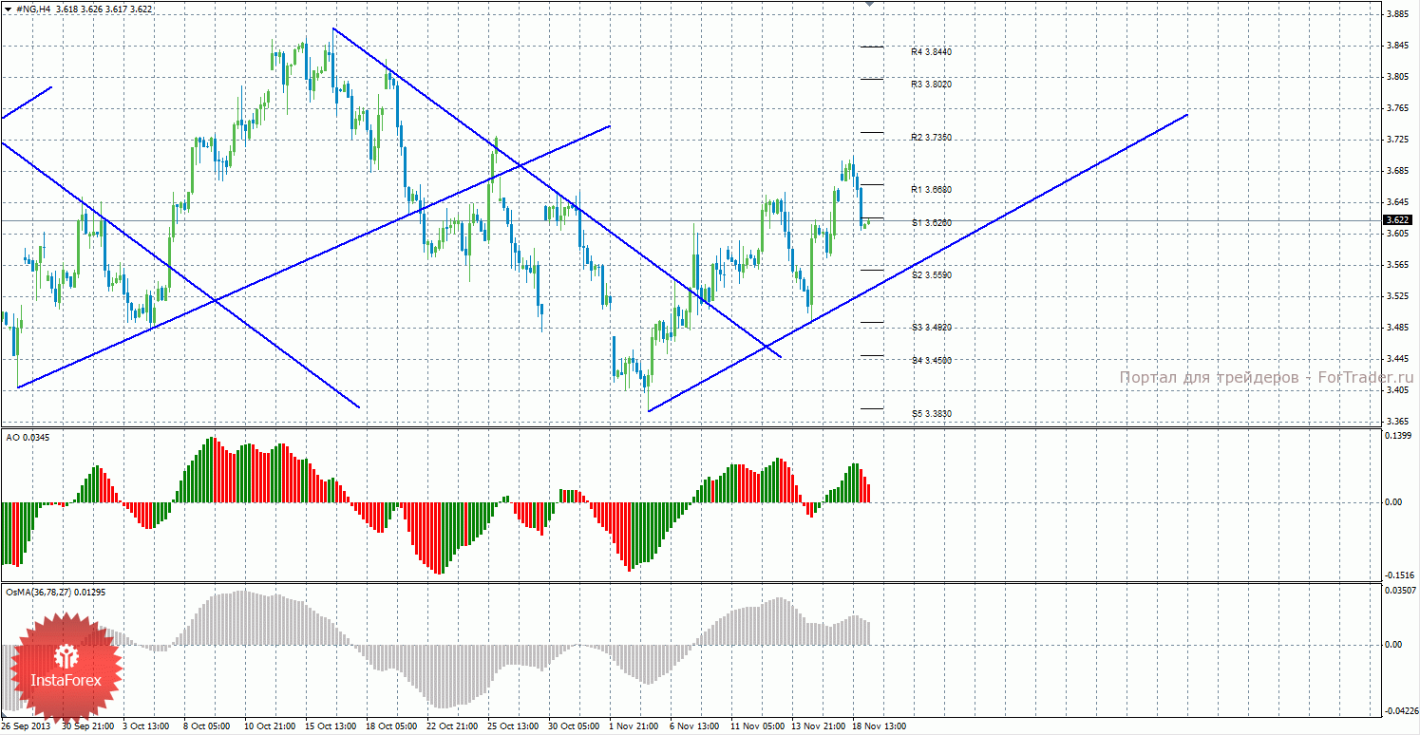
Task: Select -0.1516 on the AO scale
Action: point(1401,575)
